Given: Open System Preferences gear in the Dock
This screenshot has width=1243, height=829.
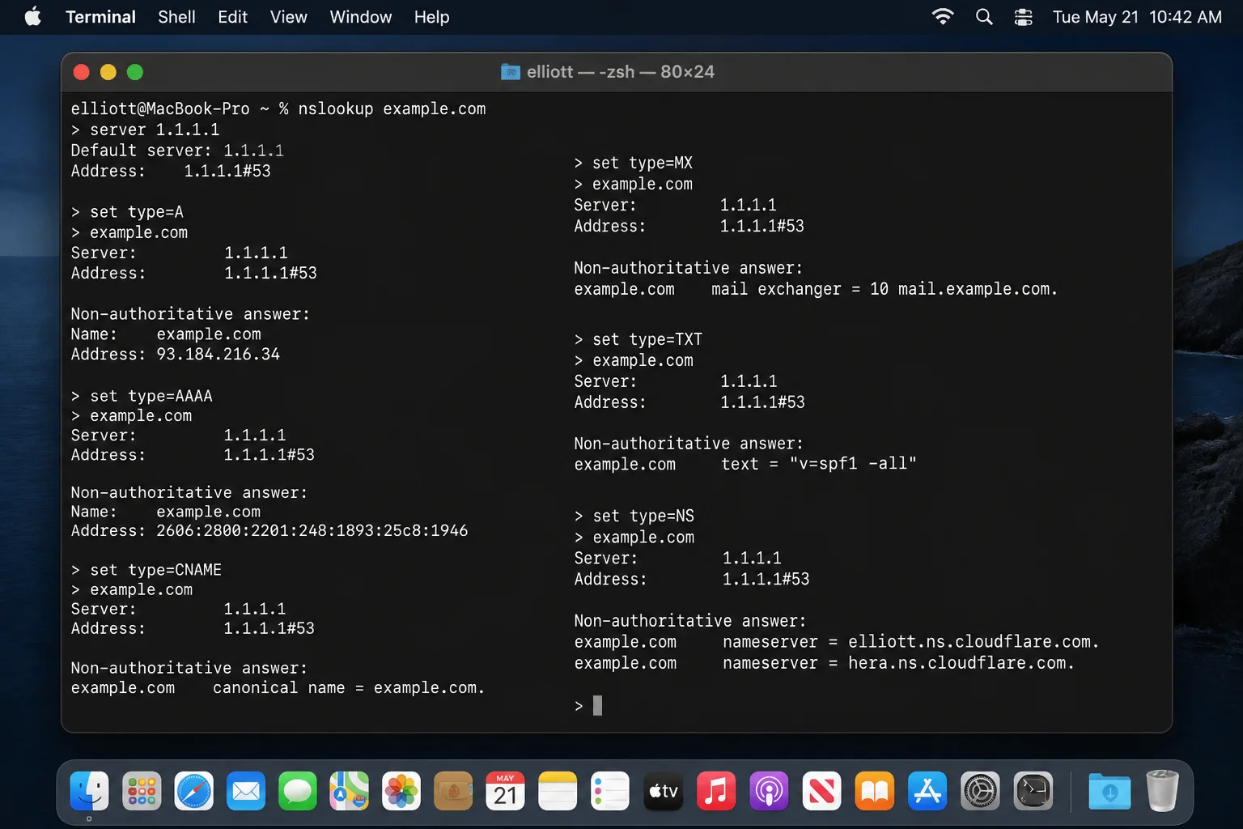Looking at the screenshot, I should (x=980, y=791).
